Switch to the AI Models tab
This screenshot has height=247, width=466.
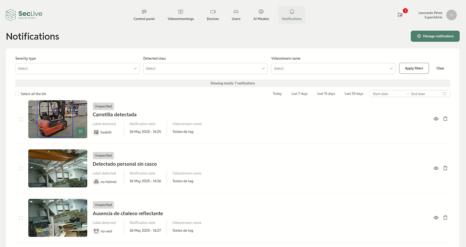click(261, 15)
